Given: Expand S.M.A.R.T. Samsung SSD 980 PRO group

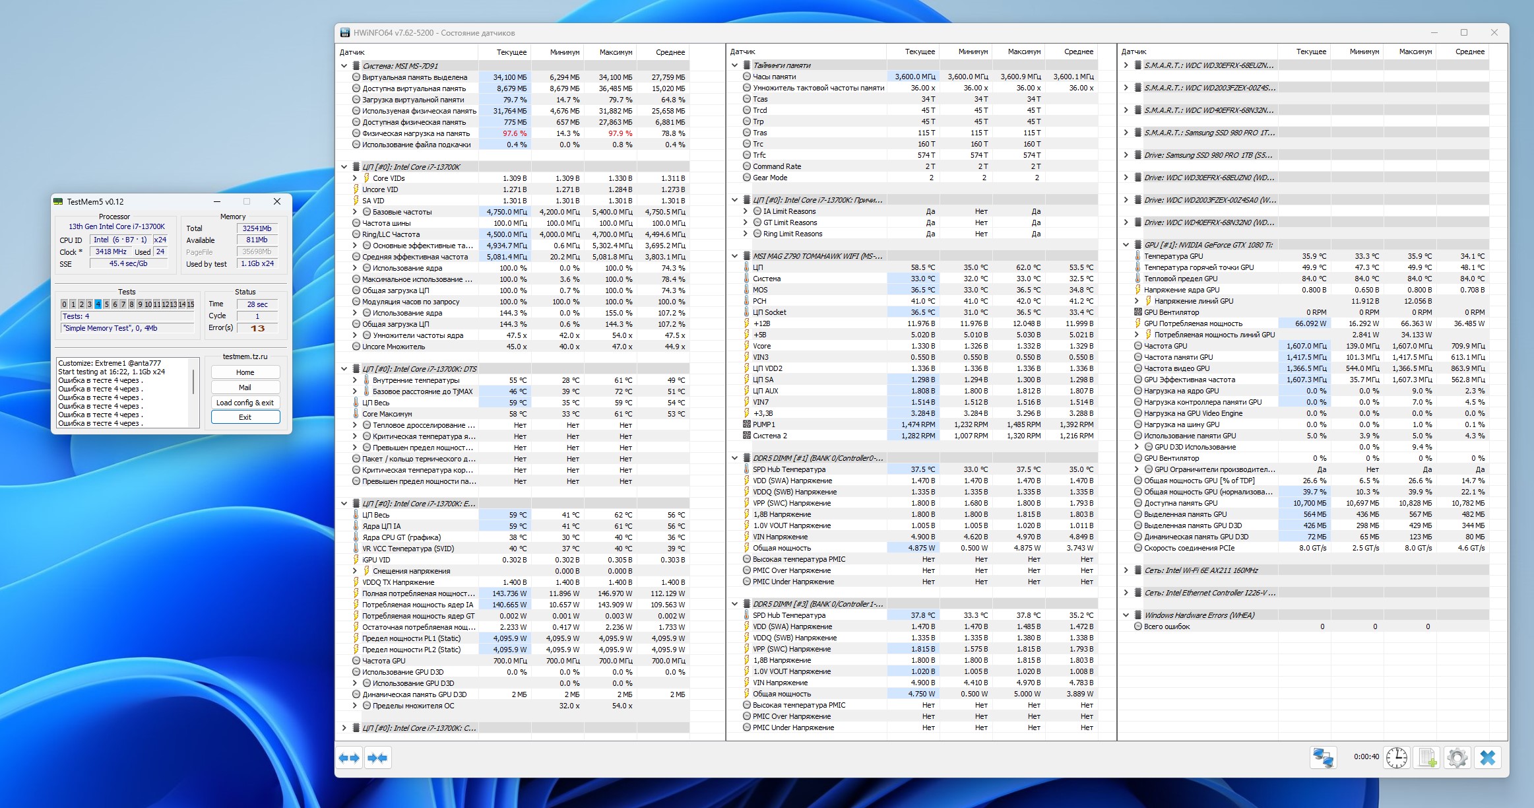Looking at the screenshot, I should (1126, 133).
